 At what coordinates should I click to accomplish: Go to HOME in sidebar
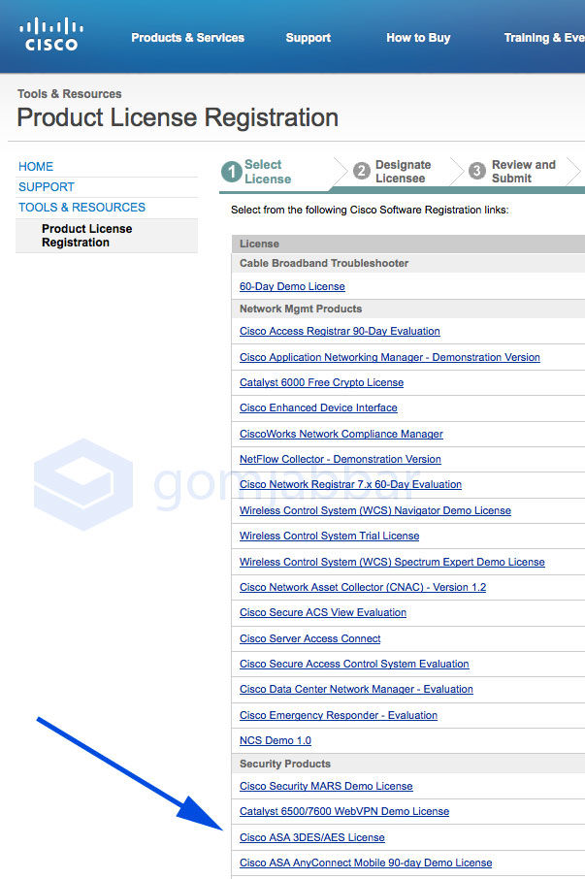pyautogui.click(x=36, y=167)
